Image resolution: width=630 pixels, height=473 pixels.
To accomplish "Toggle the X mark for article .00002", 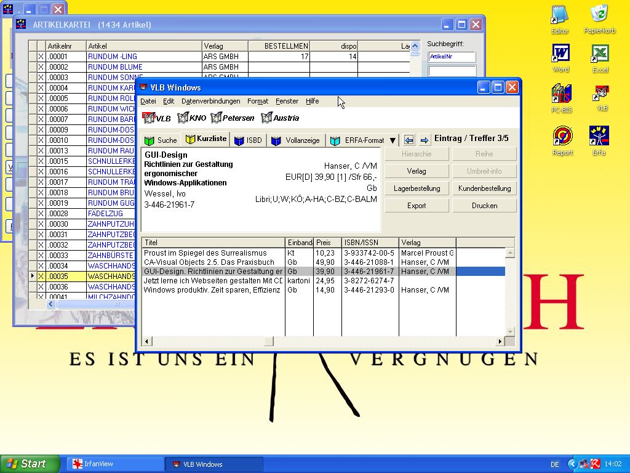I will pos(41,67).
